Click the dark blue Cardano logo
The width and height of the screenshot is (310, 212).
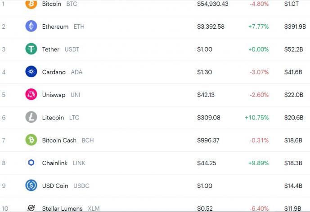pyautogui.click(x=31, y=71)
